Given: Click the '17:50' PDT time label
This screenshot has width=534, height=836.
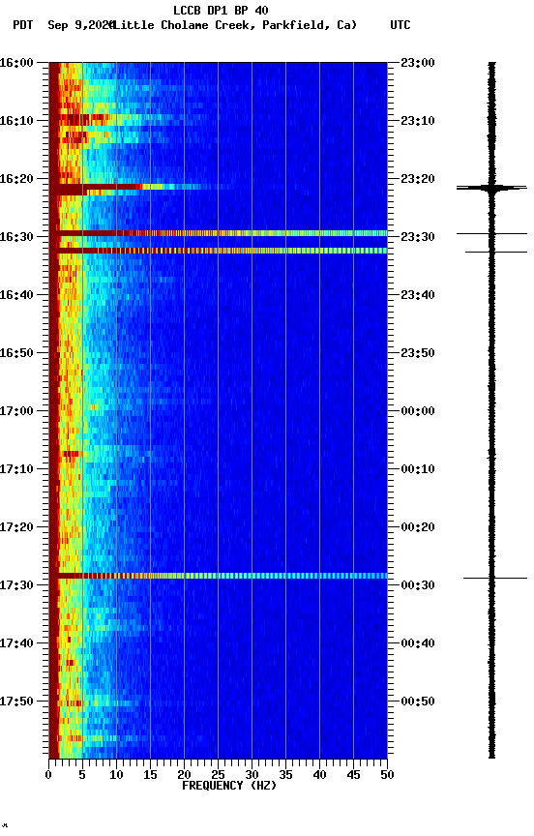Looking at the screenshot, I should tap(16, 702).
